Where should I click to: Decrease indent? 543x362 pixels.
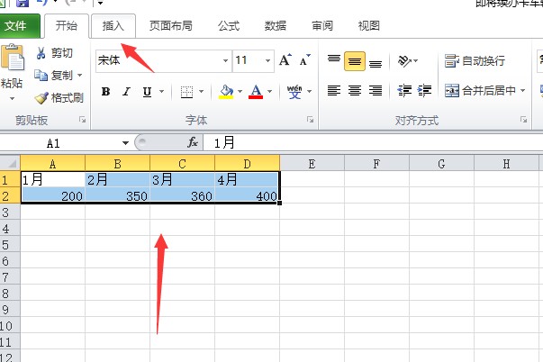click(404, 91)
